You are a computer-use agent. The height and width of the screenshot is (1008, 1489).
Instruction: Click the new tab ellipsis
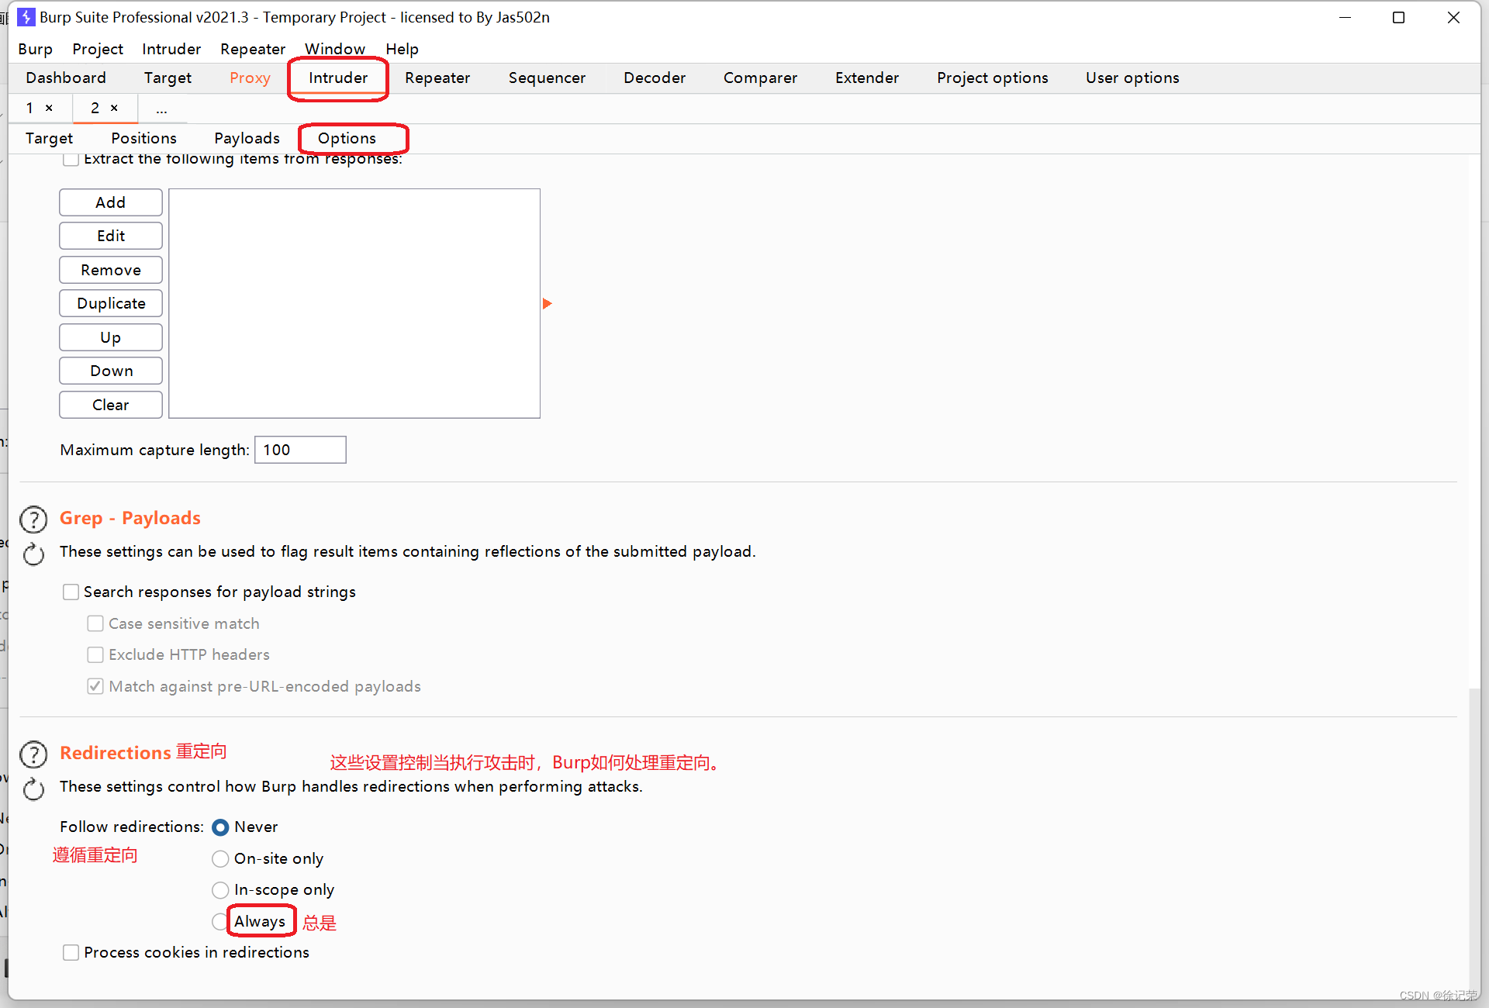161,109
